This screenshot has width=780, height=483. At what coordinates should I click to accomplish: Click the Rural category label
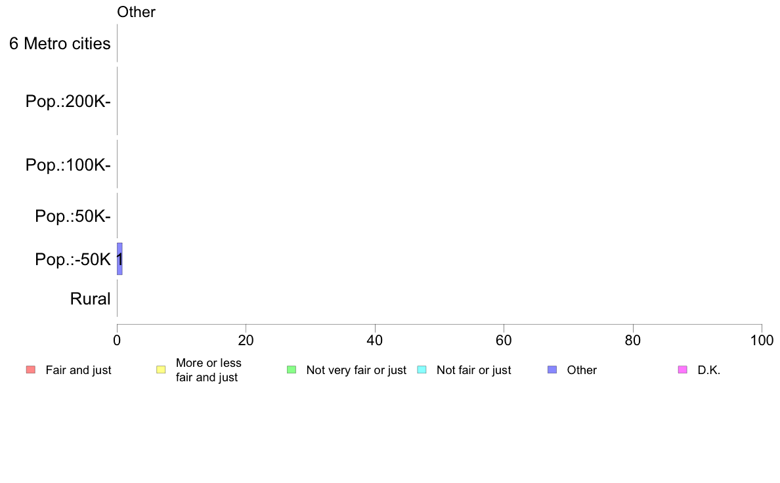click(90, 299)
